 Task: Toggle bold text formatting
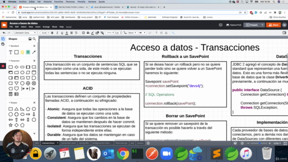[x=52, y=33]
